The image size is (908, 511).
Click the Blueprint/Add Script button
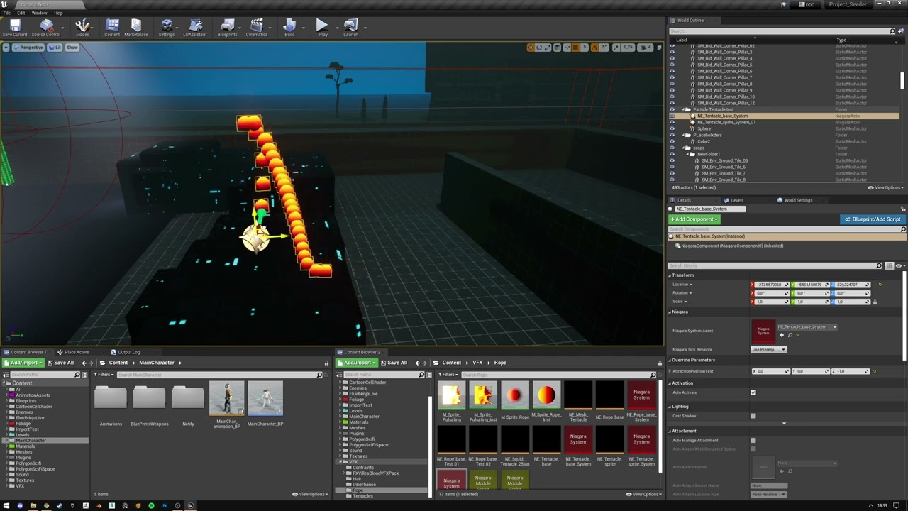873,219
